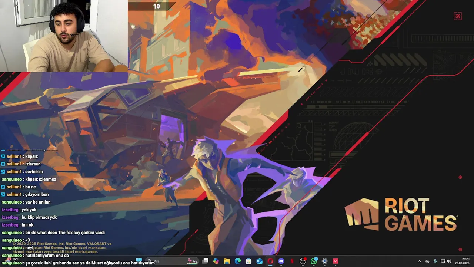Launch Copilot from the taskbar
The height and width of the screenshot is (267, 474).
(x=216, y=261)
